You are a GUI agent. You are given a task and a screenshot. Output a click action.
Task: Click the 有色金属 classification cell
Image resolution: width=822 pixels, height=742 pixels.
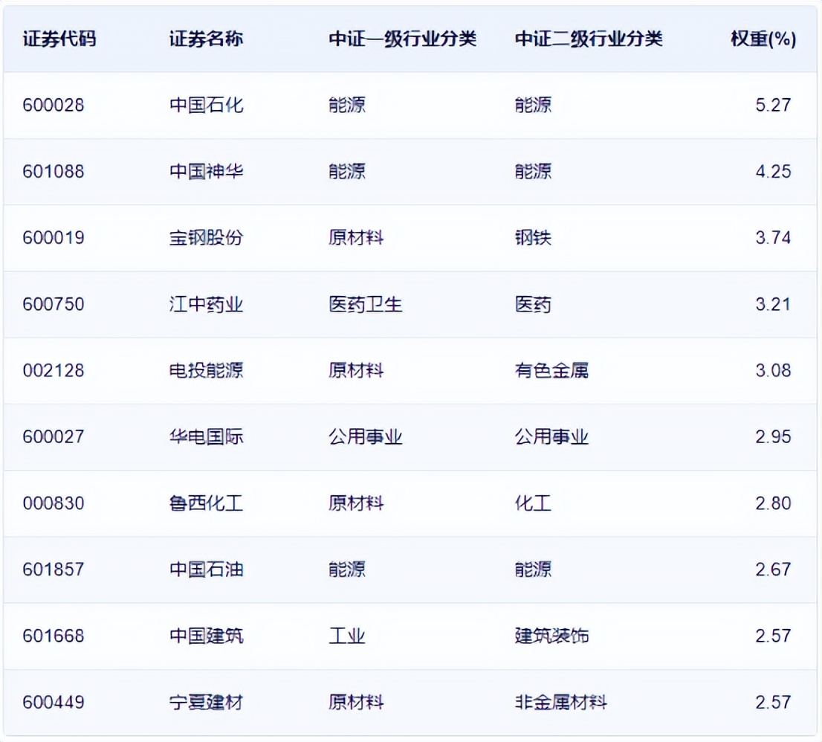coord(551,370)
